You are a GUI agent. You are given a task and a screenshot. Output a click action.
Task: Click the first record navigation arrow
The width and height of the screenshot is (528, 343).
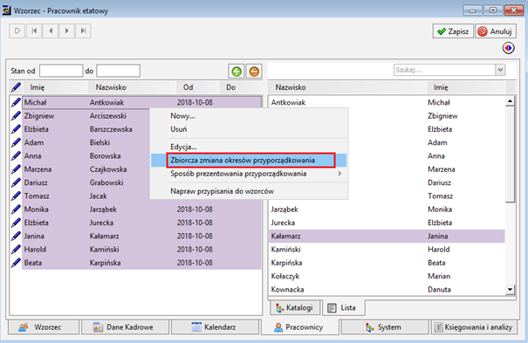(34, 31)
